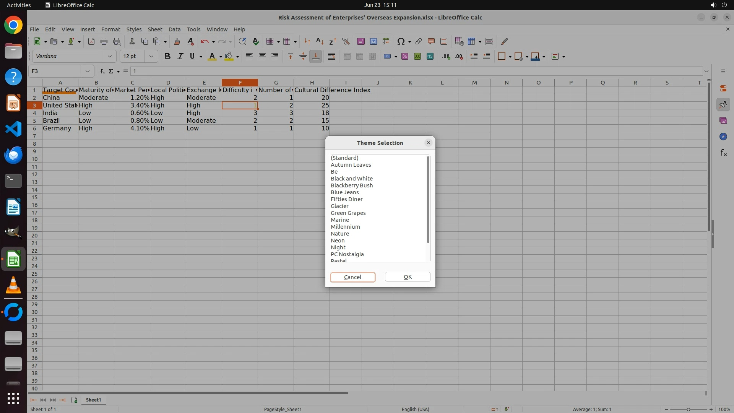Click the Clone Formatting paintbrush icon
This screenshot has width=734, height=413.
177,41
